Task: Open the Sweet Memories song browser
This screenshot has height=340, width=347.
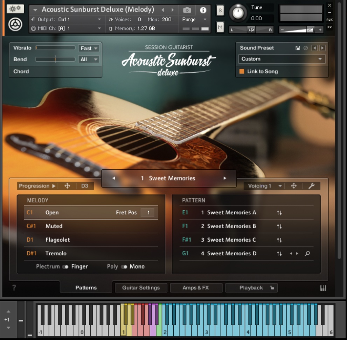Action: click(169, 178)
